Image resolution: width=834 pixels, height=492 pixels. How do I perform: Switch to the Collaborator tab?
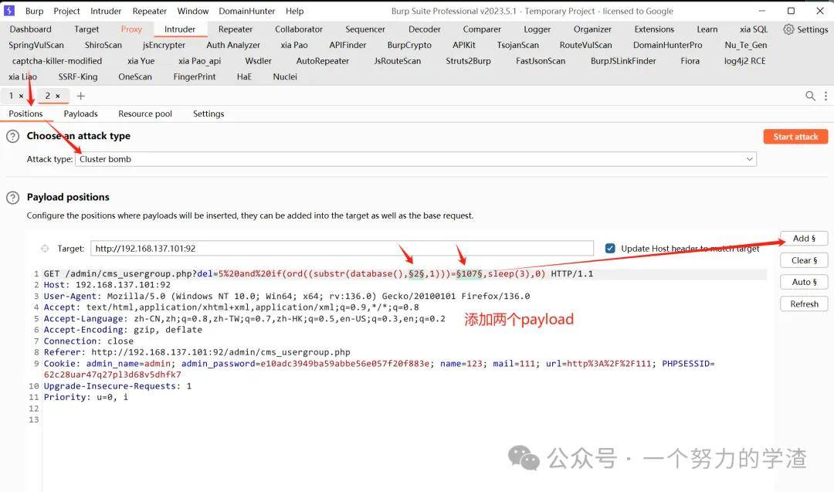pos(299,29)
